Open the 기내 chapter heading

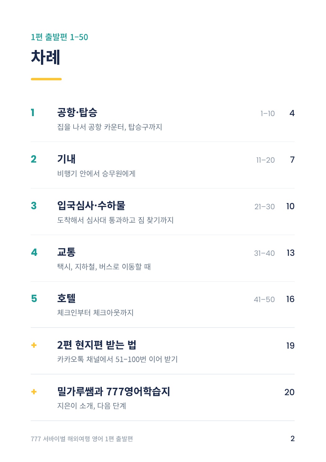[x=66, y=159]
